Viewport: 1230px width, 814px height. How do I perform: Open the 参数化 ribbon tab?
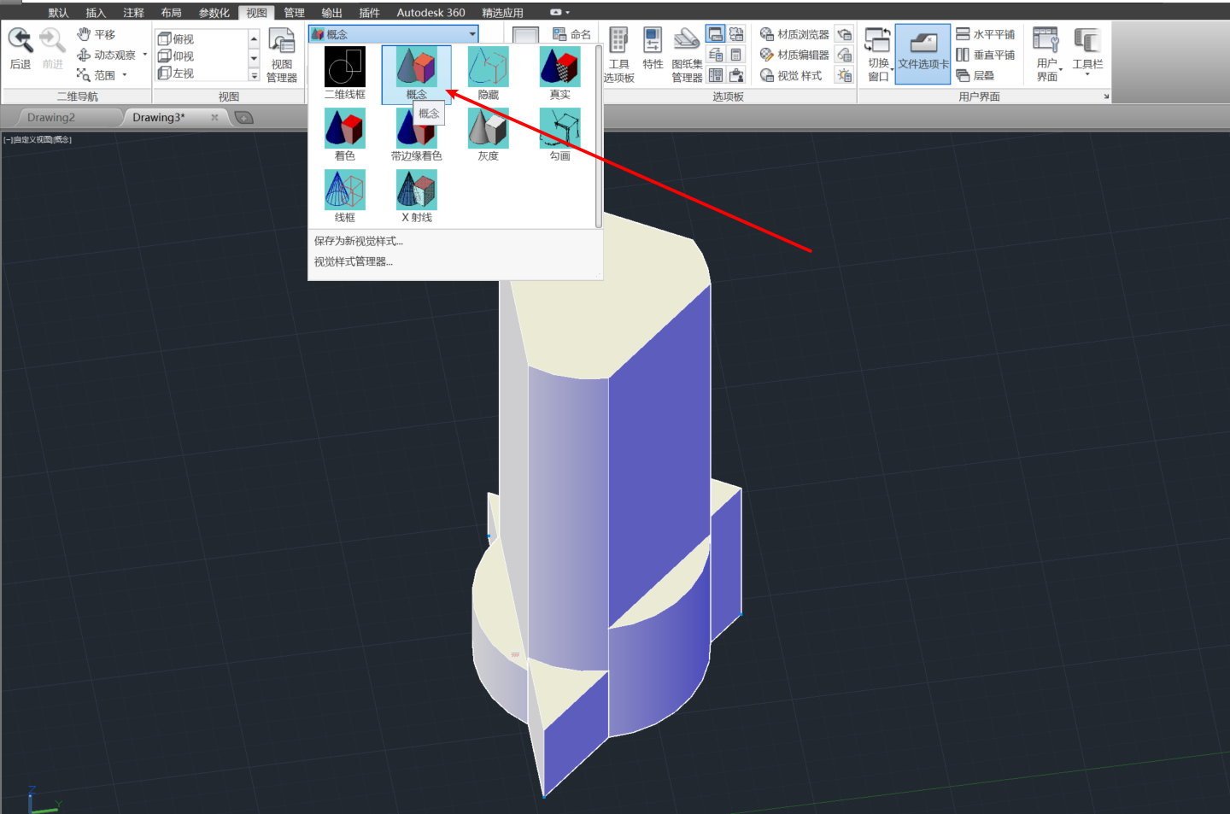[214, 13]
